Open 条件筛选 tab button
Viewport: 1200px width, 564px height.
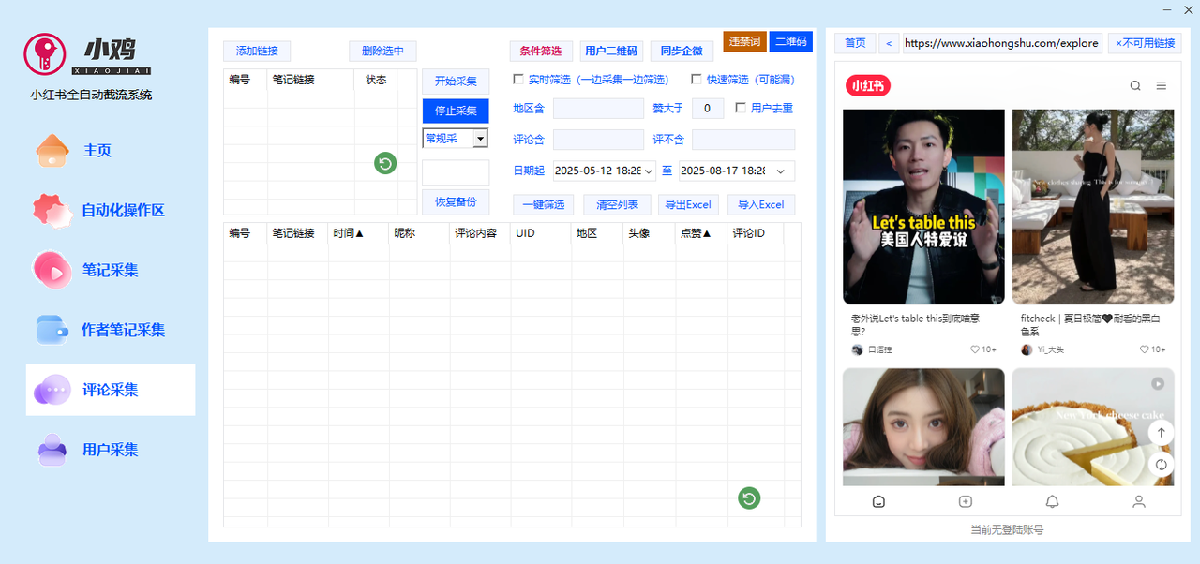541,51
